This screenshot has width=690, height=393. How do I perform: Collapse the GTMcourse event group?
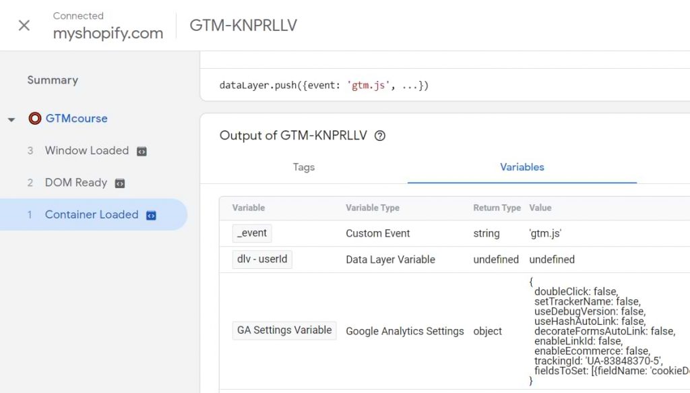click(11, 118)
